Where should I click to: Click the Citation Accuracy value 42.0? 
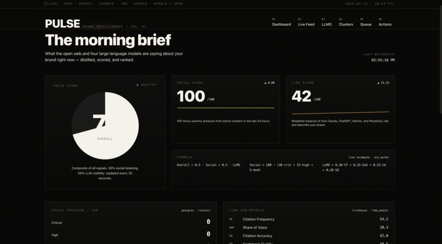tap(384, 236)
